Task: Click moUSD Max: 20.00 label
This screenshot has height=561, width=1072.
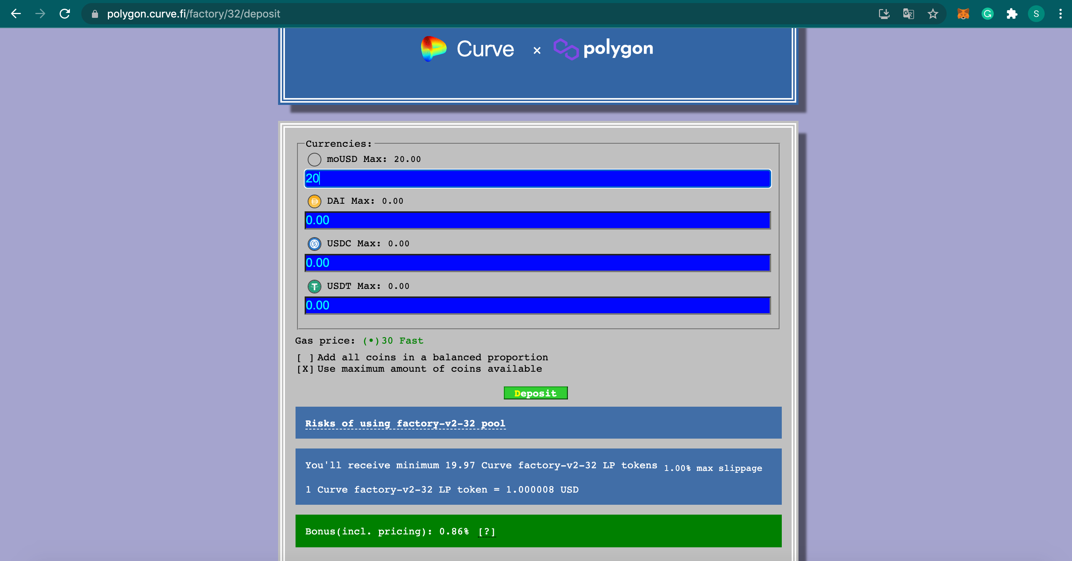Action: click(x=374, y=159)
